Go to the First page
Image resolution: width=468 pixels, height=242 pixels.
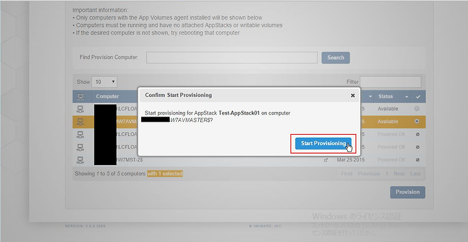click(x=346, y=174)
